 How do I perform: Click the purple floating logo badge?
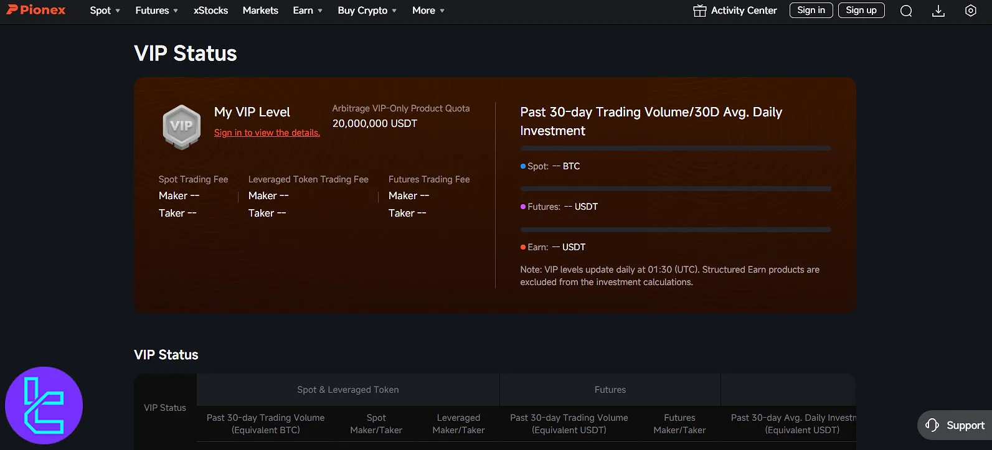(44, 405)
